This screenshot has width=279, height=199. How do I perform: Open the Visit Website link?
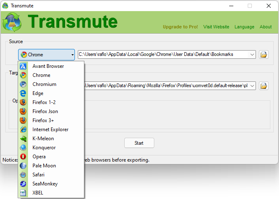coord(216,27)
